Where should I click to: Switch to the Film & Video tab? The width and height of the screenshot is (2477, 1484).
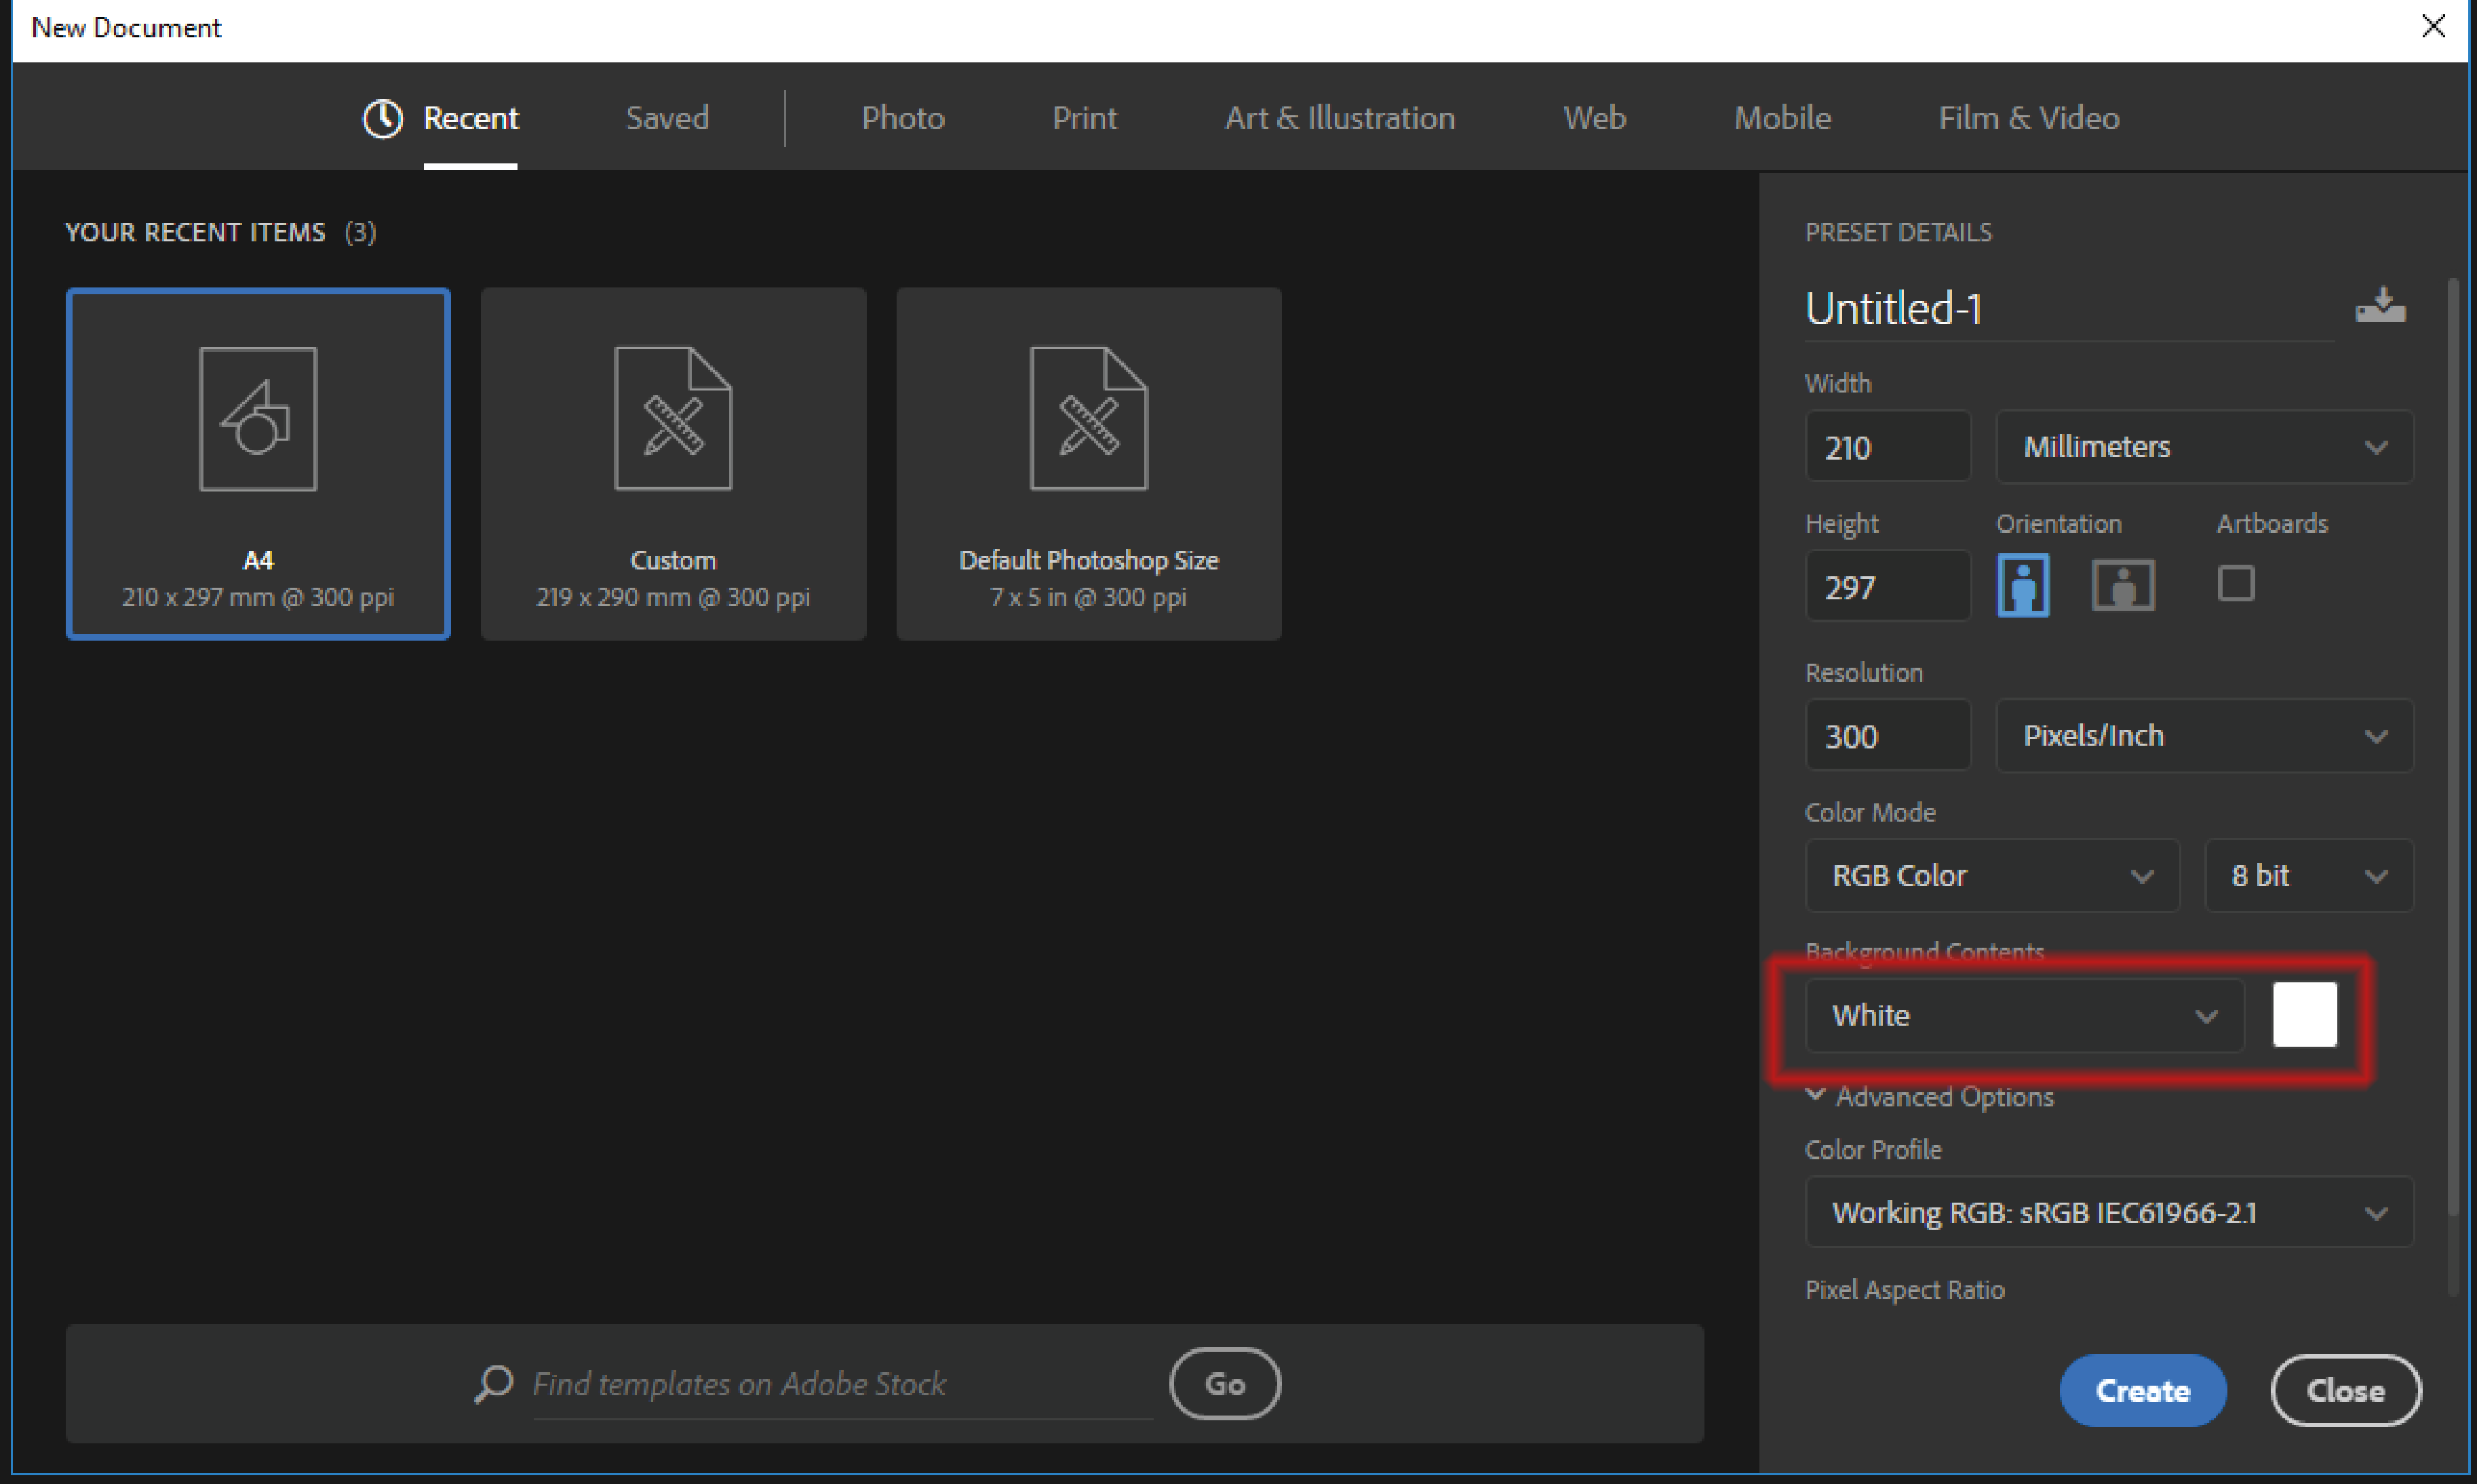2028,119
